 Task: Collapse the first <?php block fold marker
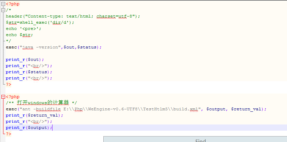[x=3, y=4]
